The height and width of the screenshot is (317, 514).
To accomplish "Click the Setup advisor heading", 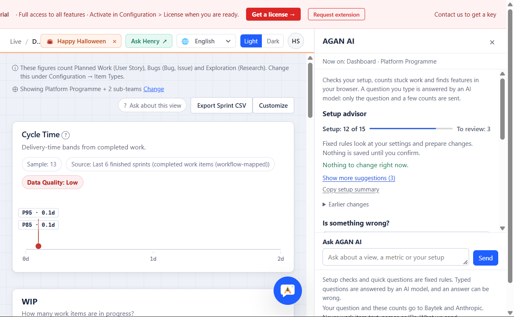I will [x=344, y=114].
